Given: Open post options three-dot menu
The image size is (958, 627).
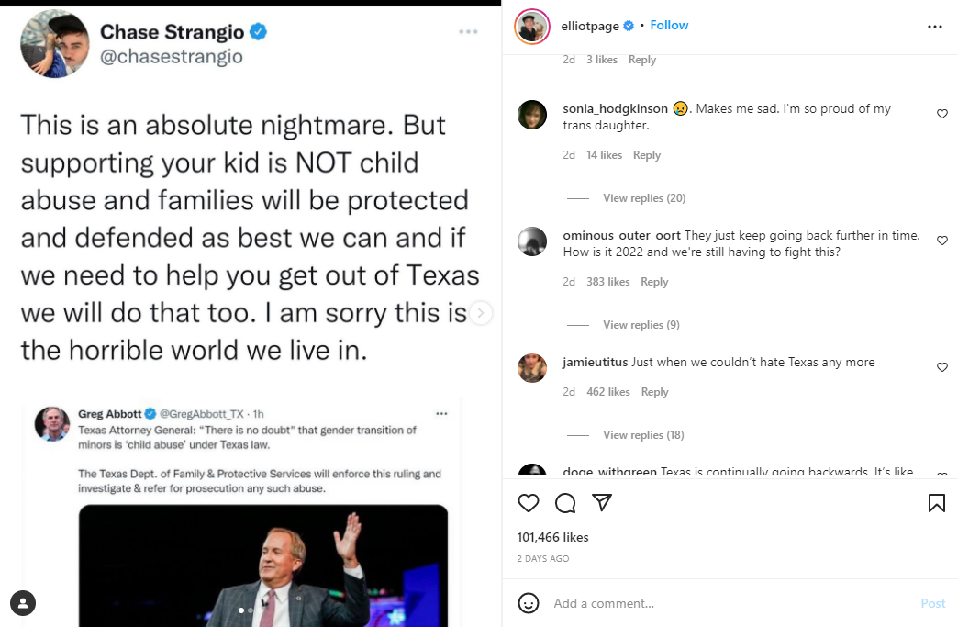Looking at the screenshot, I should click(934, 27).
